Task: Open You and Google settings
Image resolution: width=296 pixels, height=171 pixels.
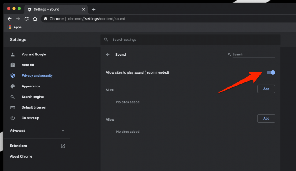Action: pos(34,54)
